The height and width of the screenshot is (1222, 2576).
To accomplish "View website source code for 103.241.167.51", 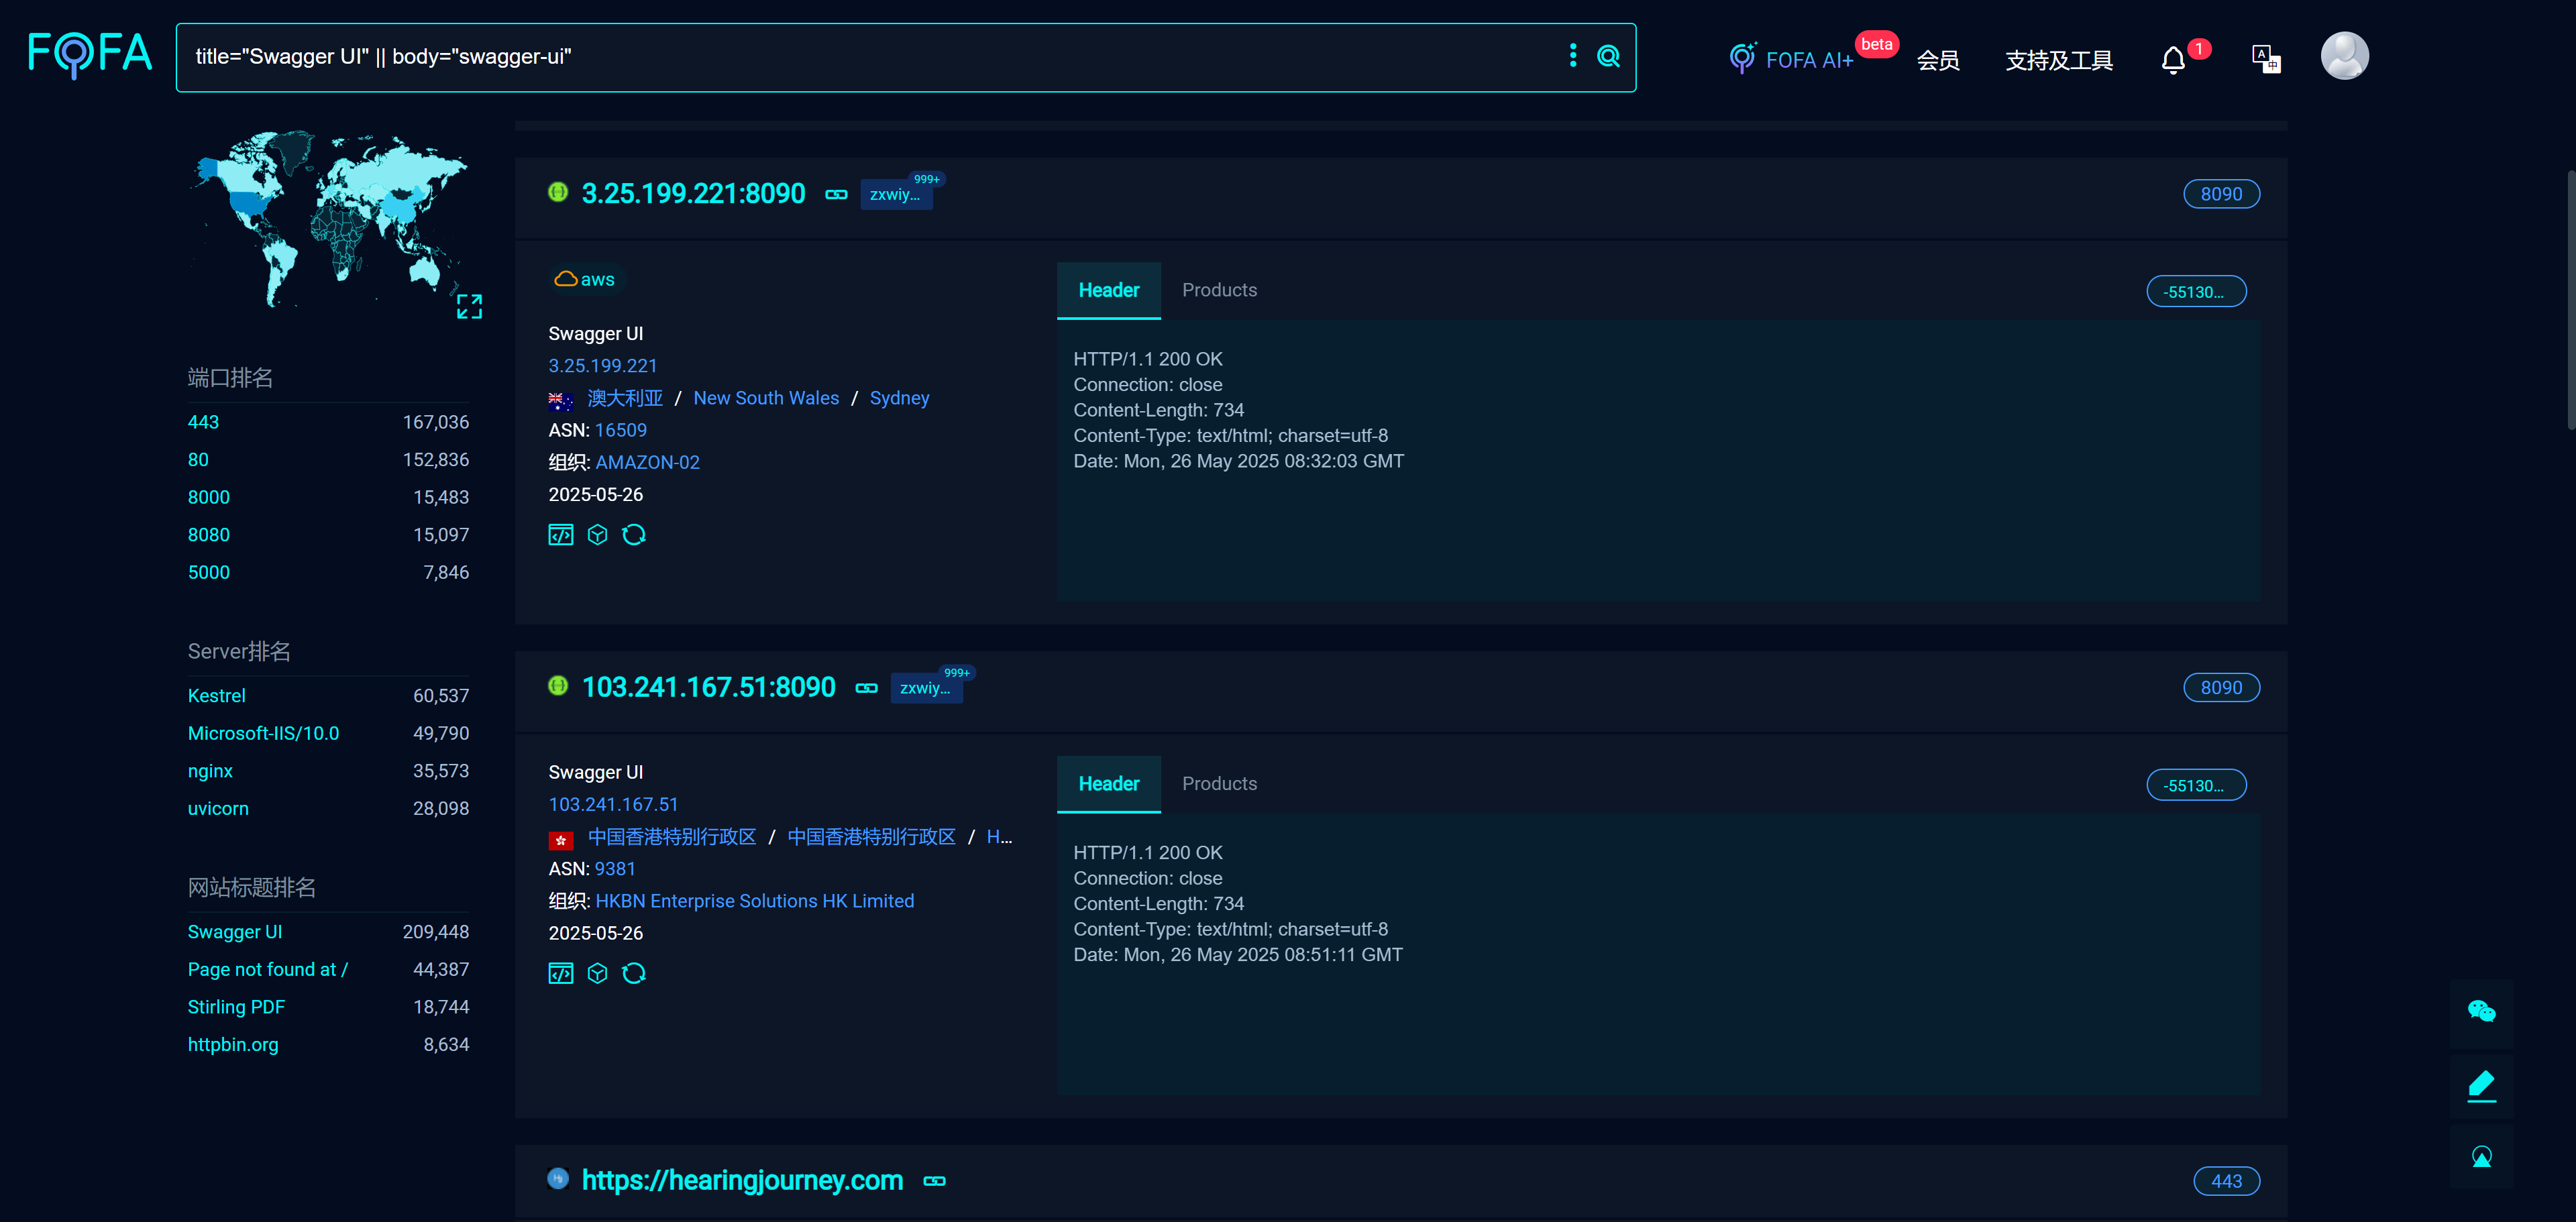I will coord(561,973).
